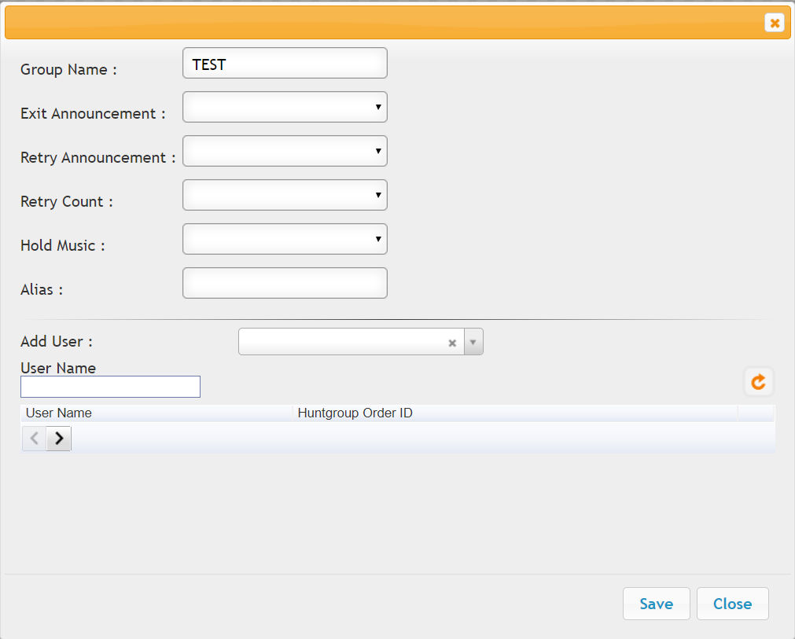Screen dimensions: 795x639
Task: Close the dialog with the orange X icon
Action: point(775,22)
